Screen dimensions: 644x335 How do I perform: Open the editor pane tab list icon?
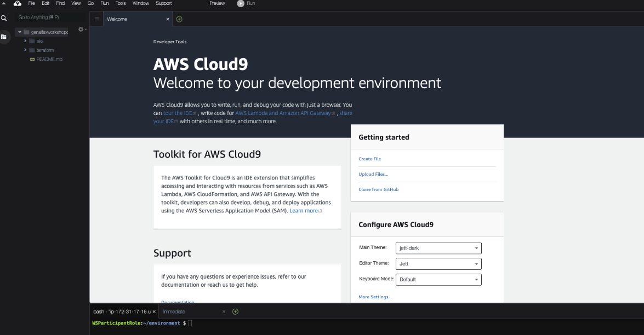click(x=97, y=19)
